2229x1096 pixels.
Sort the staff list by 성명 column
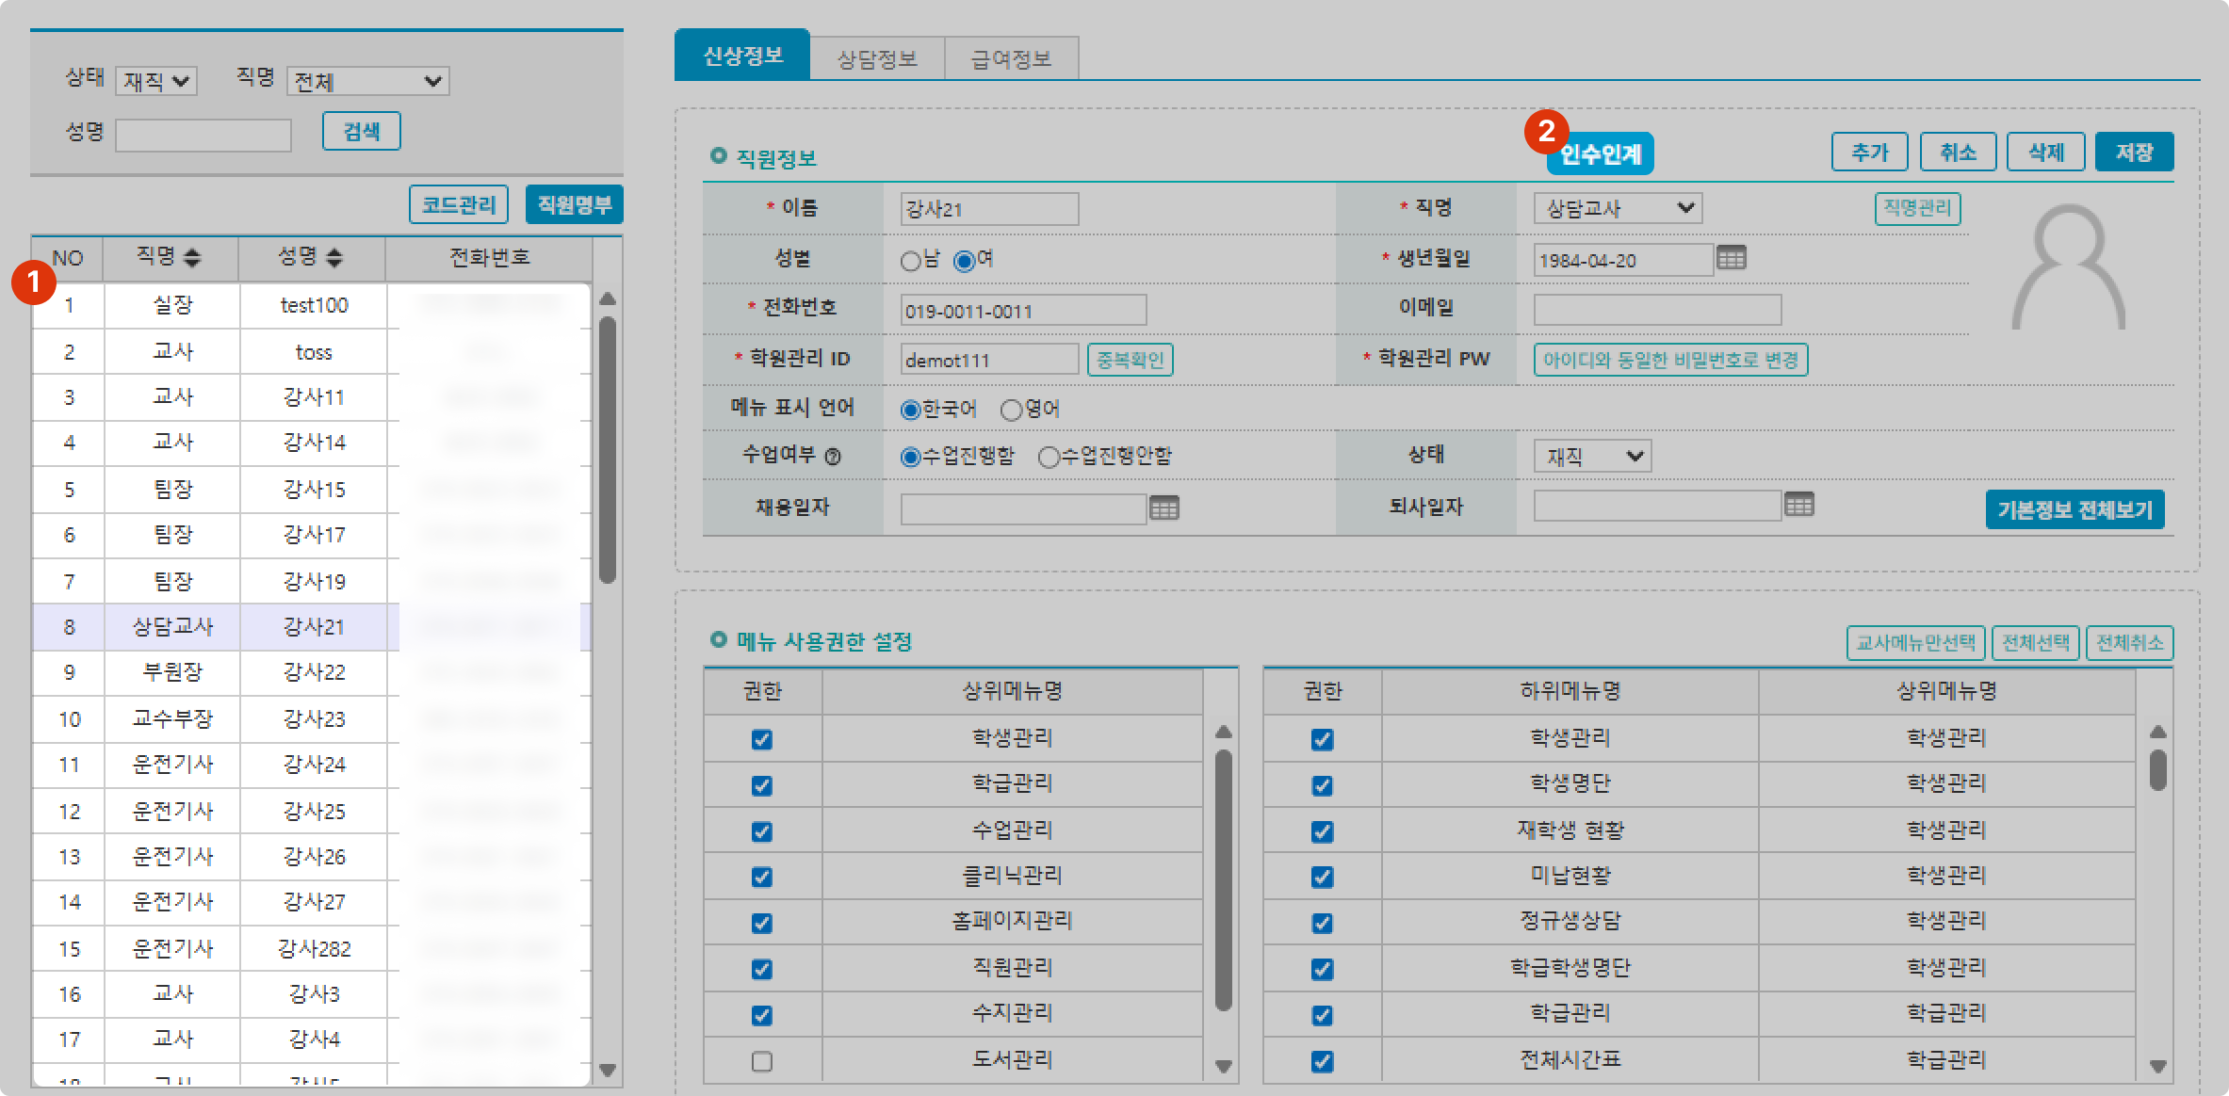334,257
